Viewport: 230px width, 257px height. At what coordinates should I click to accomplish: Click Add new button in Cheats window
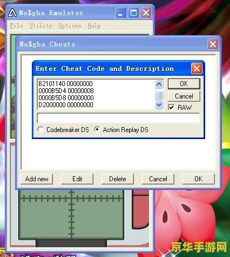pos(37,179)
